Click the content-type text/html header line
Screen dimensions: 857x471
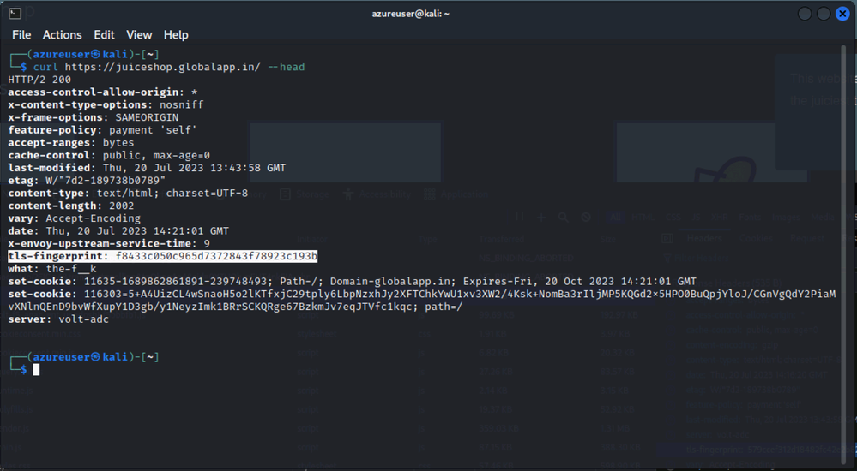(128, 194)
